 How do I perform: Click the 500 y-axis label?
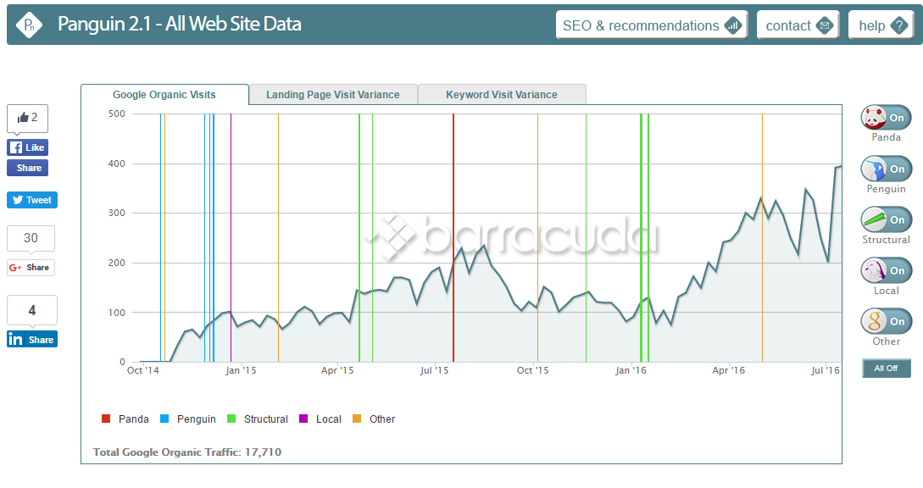tap(117, 114)
